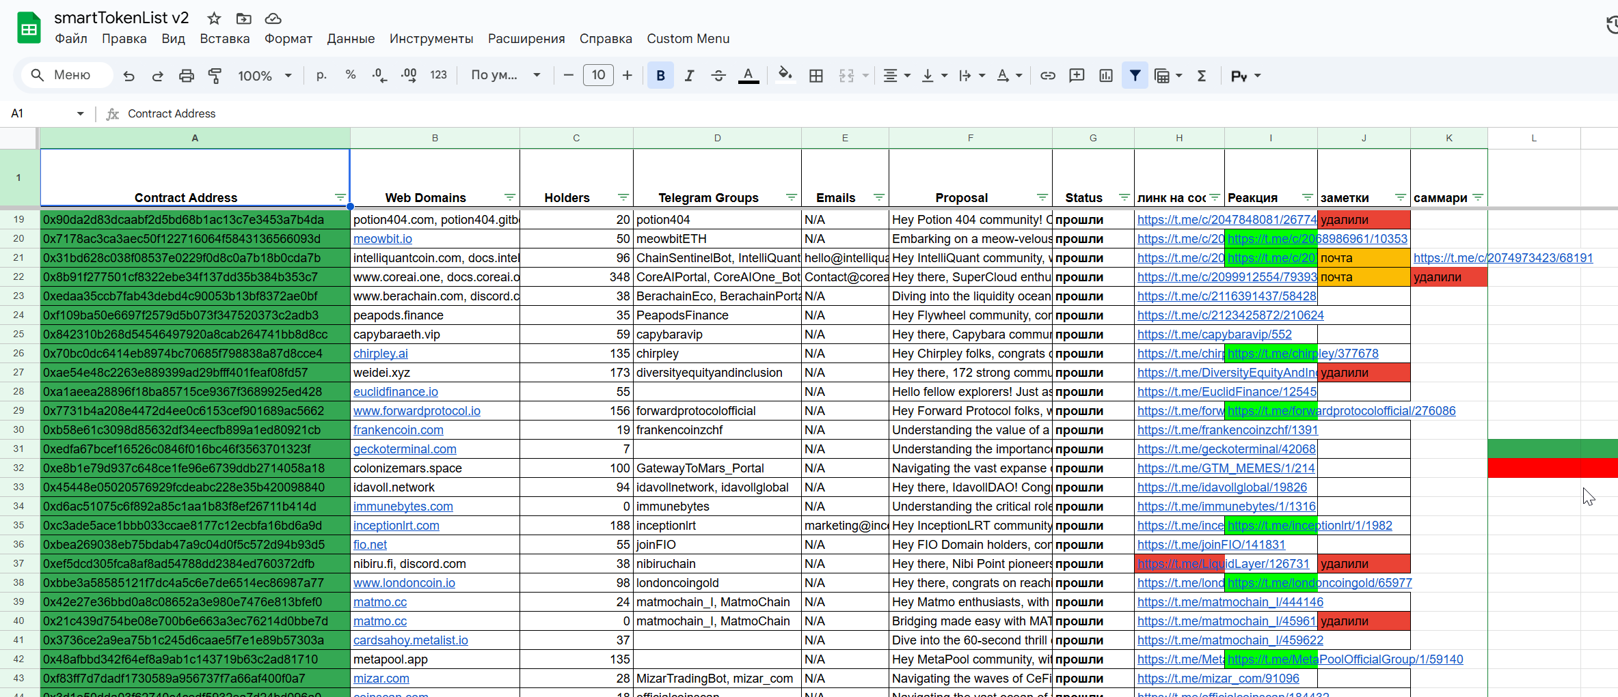The width and height of the screenshot is (1618, 697).
Task: Toggle bold formatting button
Action: tap(660, 76)
